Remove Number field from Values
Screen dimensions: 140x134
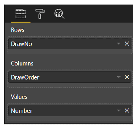(127, 110)
